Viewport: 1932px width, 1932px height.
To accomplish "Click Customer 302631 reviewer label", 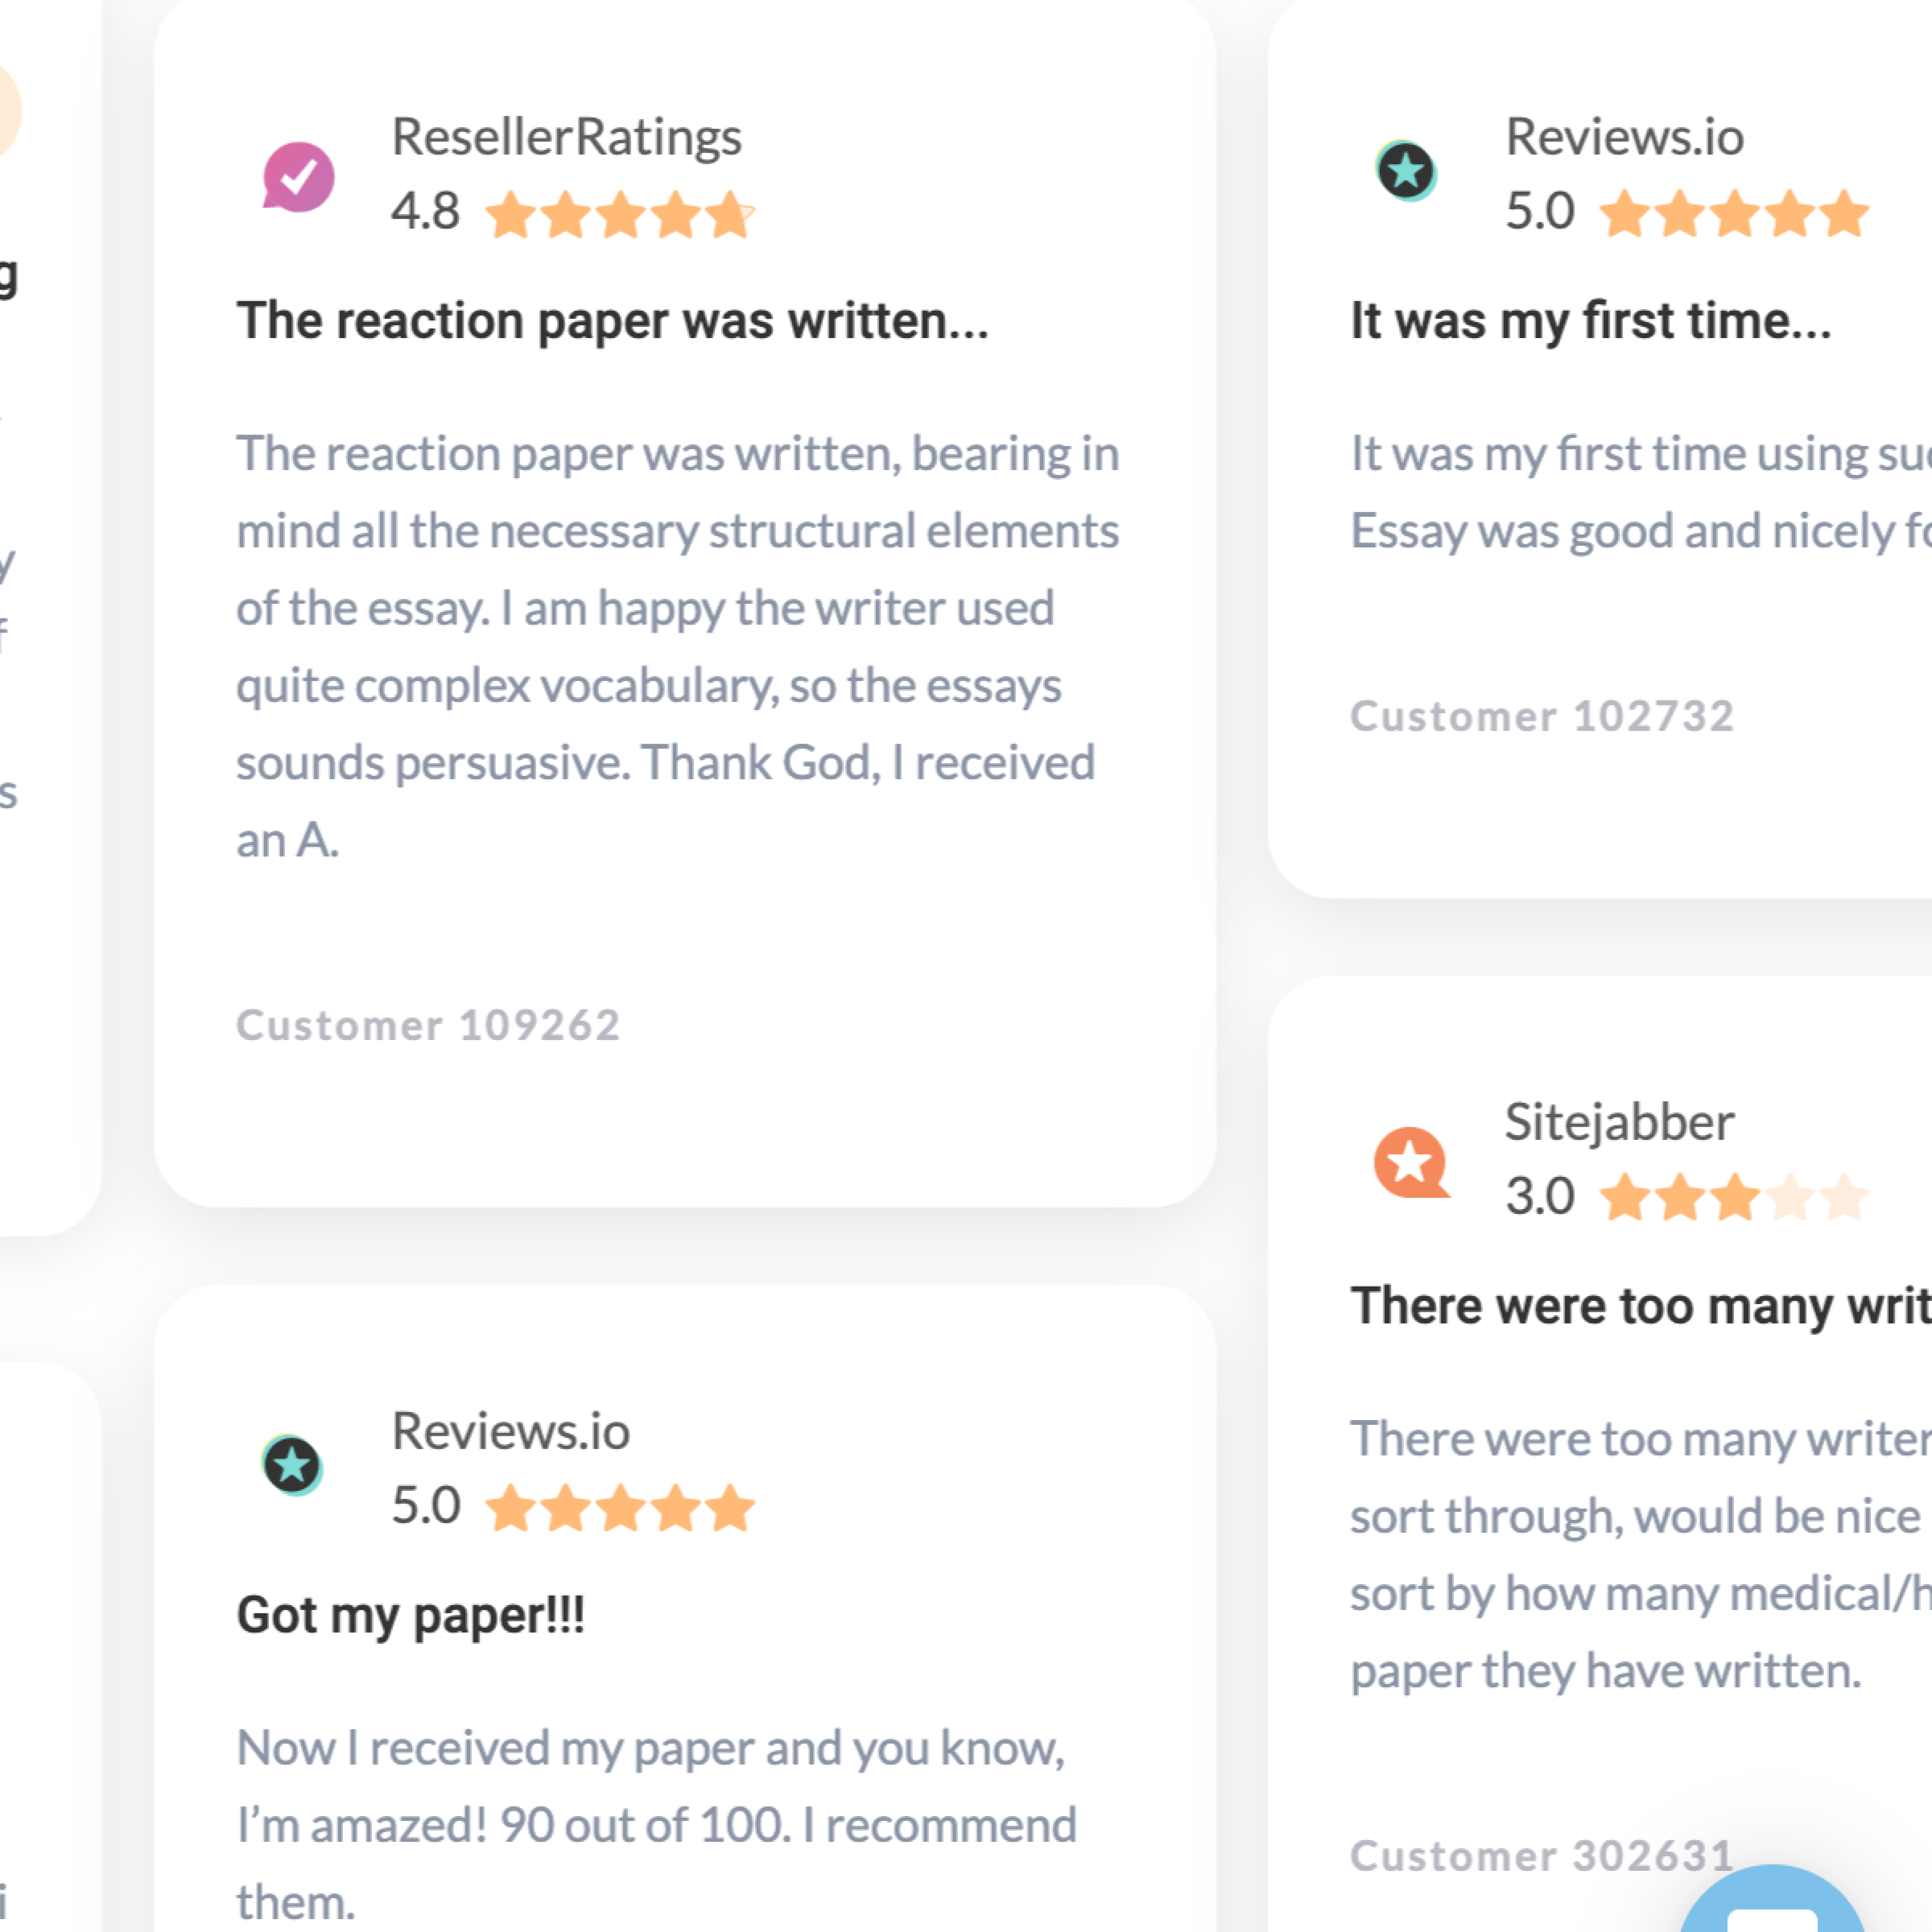I will [x=1542, y=1856].
